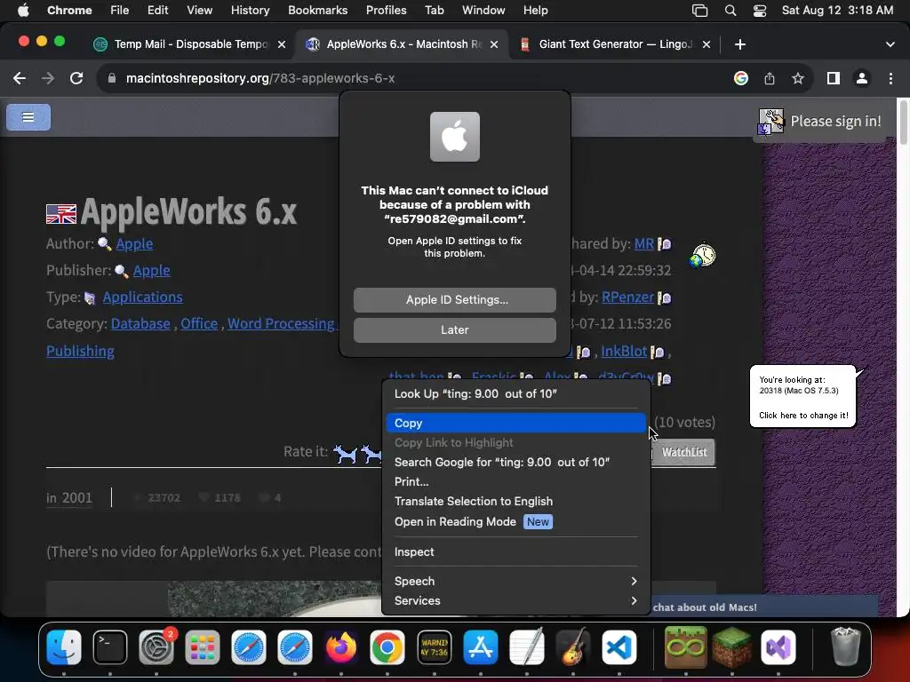Open Chrome's three-dot menu
Screen dimensions: 910x682
pos(890,78)
